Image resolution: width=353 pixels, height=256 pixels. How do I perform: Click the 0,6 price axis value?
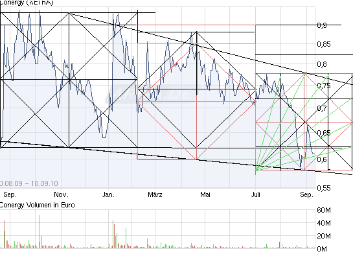(x=322, y=159)
